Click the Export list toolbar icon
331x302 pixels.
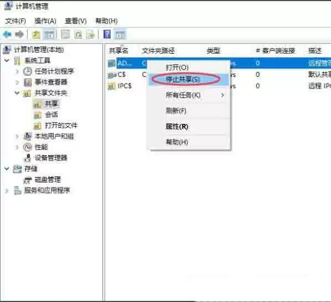[x=90, y=35]
